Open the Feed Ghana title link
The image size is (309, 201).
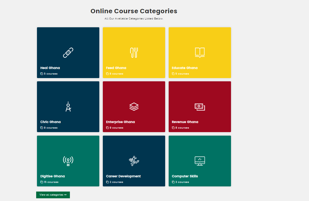coord(116,68)
